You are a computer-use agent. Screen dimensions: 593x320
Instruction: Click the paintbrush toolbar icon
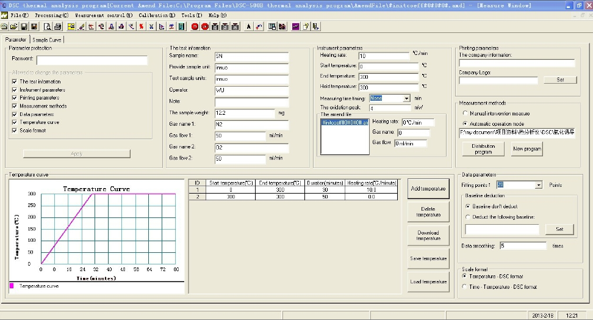coord(81,26)
